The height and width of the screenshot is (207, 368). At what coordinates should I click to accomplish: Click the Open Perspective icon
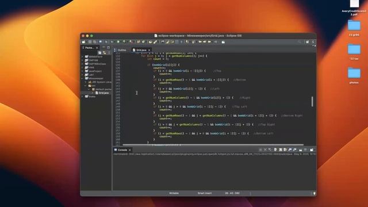pyautogui.click(x=307, y=42)
